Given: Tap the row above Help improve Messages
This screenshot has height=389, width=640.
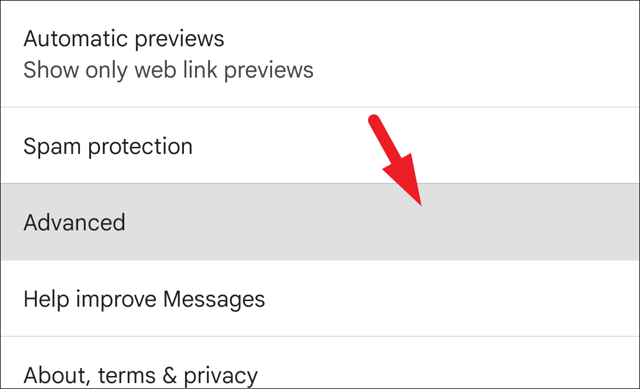Looking at the screenshot, I should coord(320,222).
